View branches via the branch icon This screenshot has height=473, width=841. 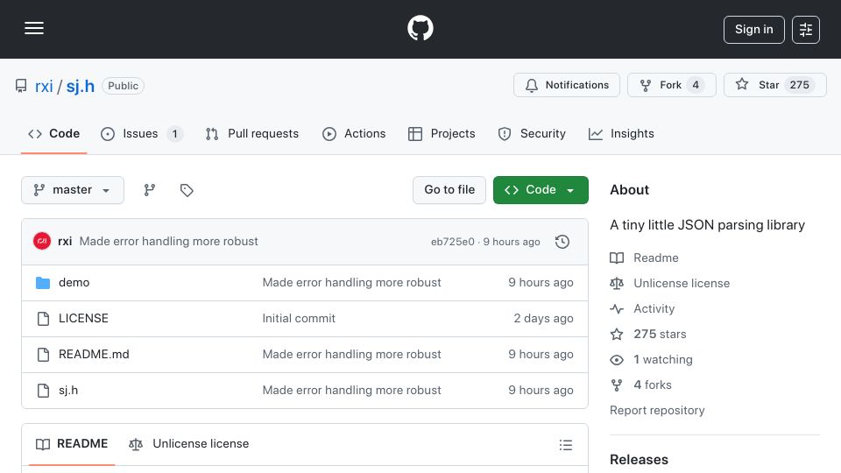[x=150, y=190]
